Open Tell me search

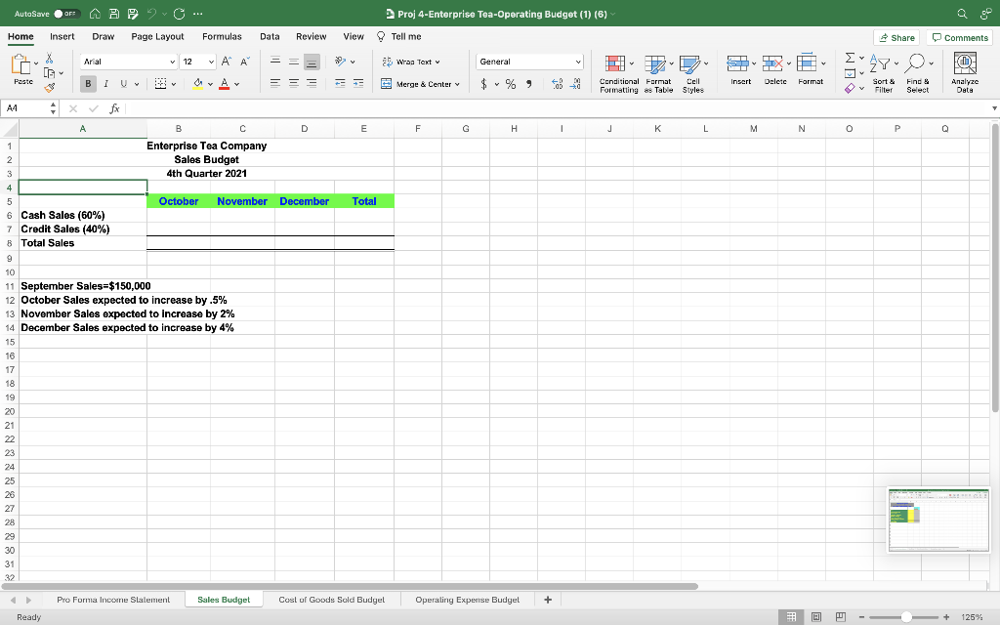[x=399, y=36]
